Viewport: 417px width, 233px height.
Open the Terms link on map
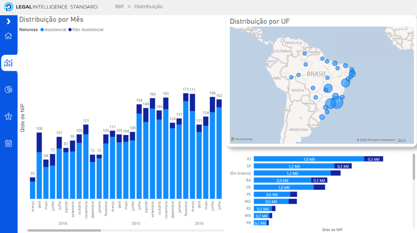402,140
